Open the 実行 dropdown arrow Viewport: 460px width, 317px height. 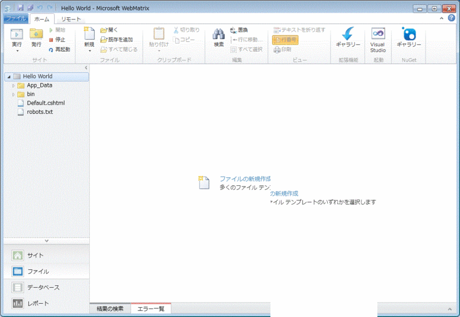click(x=17, y=51)
